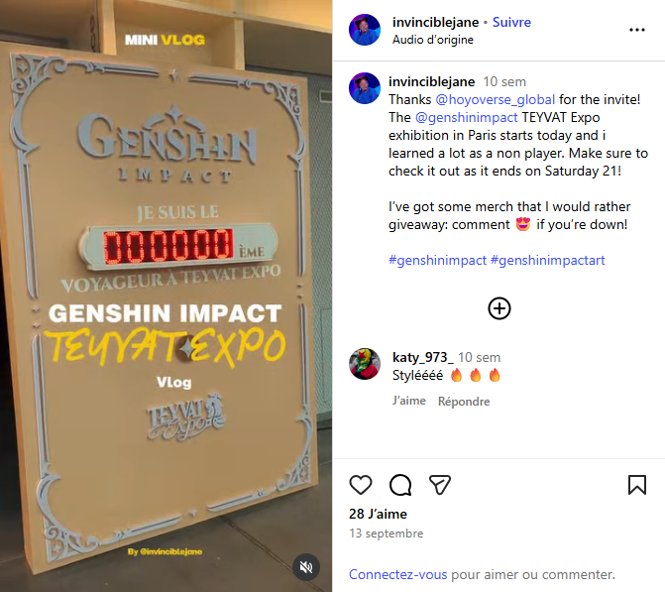Image resolution: width=665 pixels, height=592 pixels.
Task: Open the Audio d'origine link
Action: [x=432, y=40]
